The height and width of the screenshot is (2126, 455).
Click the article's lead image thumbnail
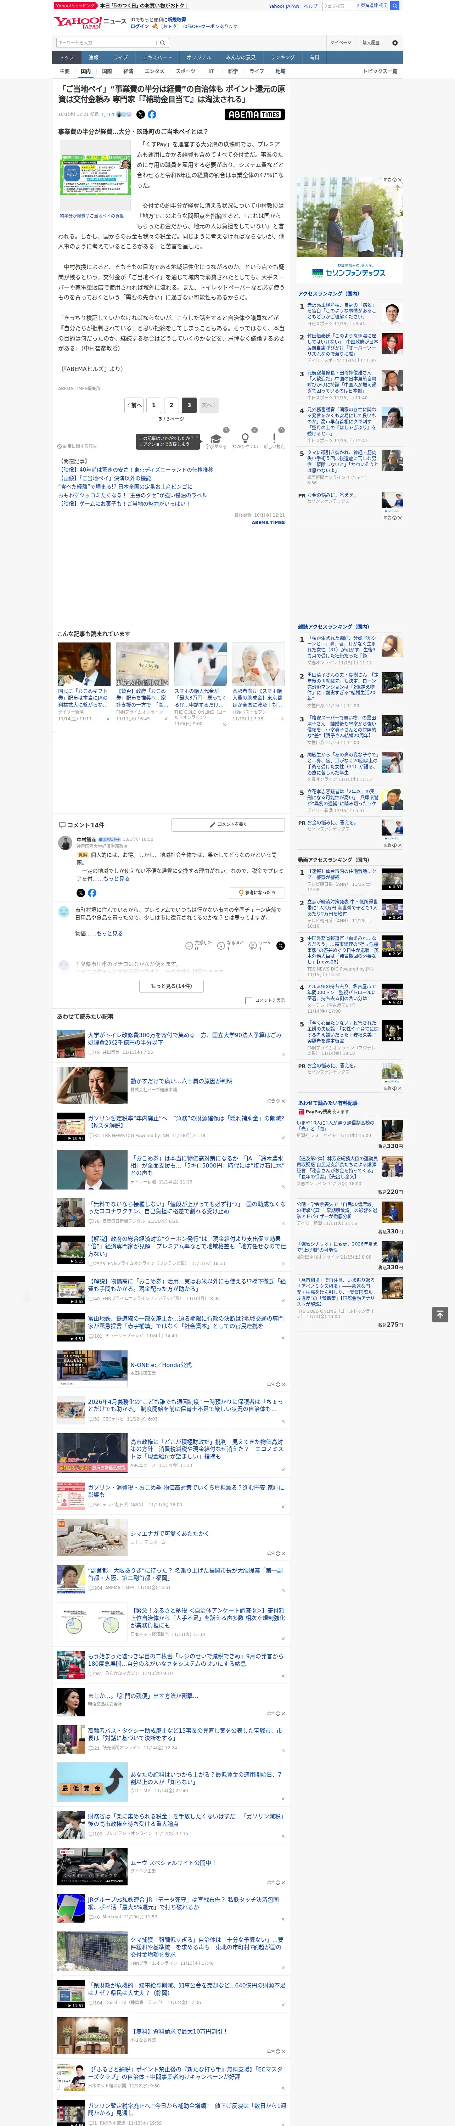coord(95,176)
